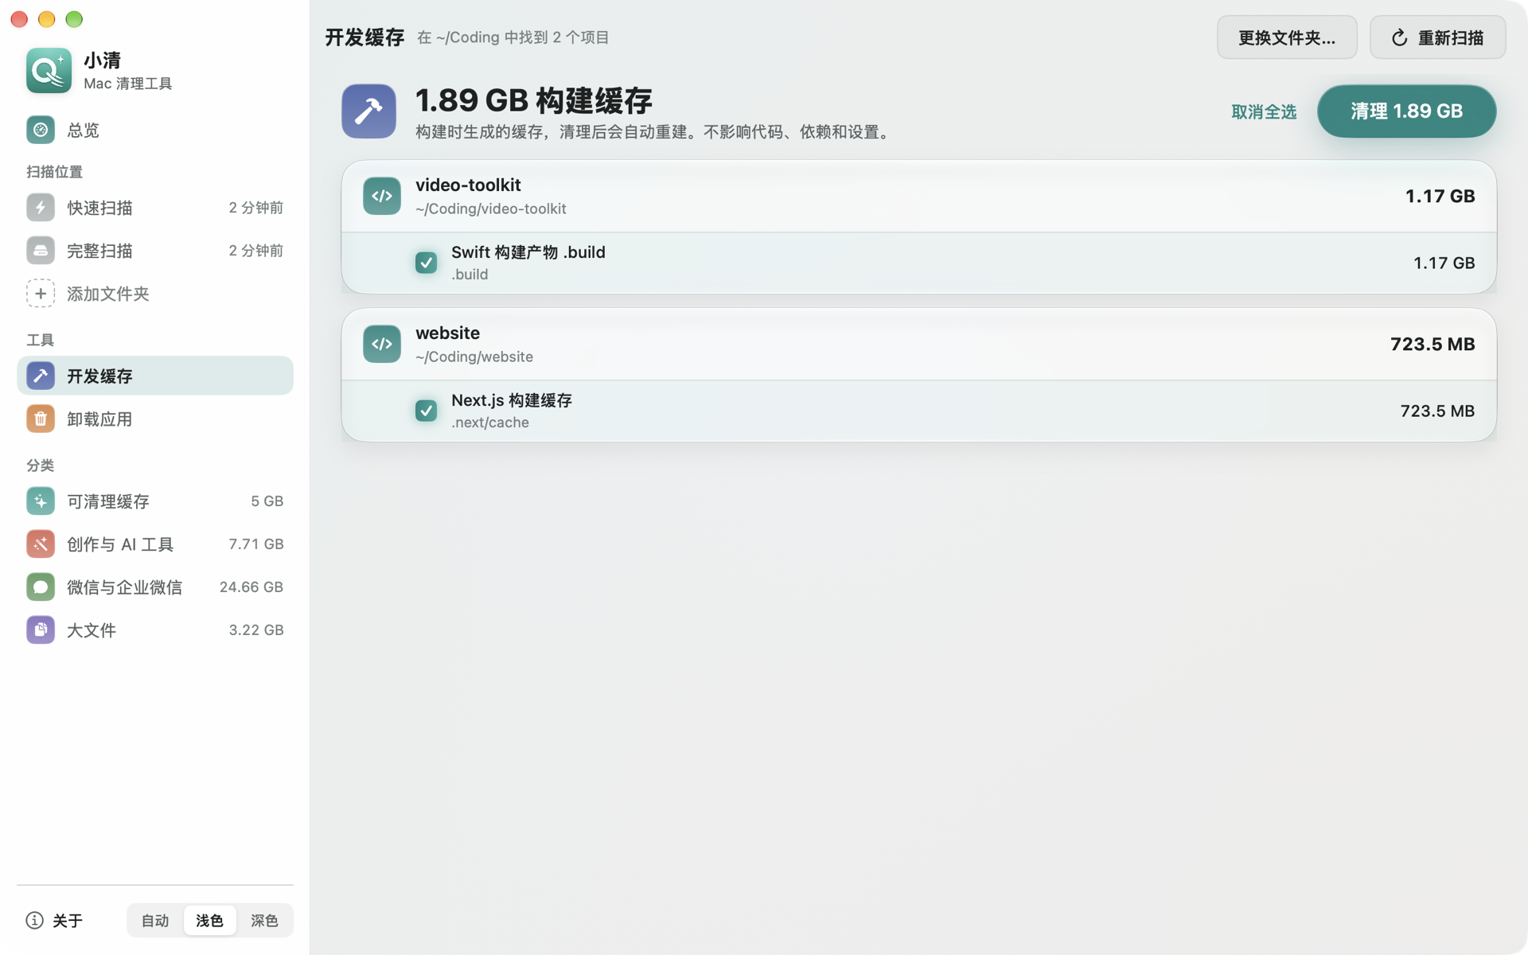
Task: Click 重新扫描 button
Action: tap(1437, 37)
